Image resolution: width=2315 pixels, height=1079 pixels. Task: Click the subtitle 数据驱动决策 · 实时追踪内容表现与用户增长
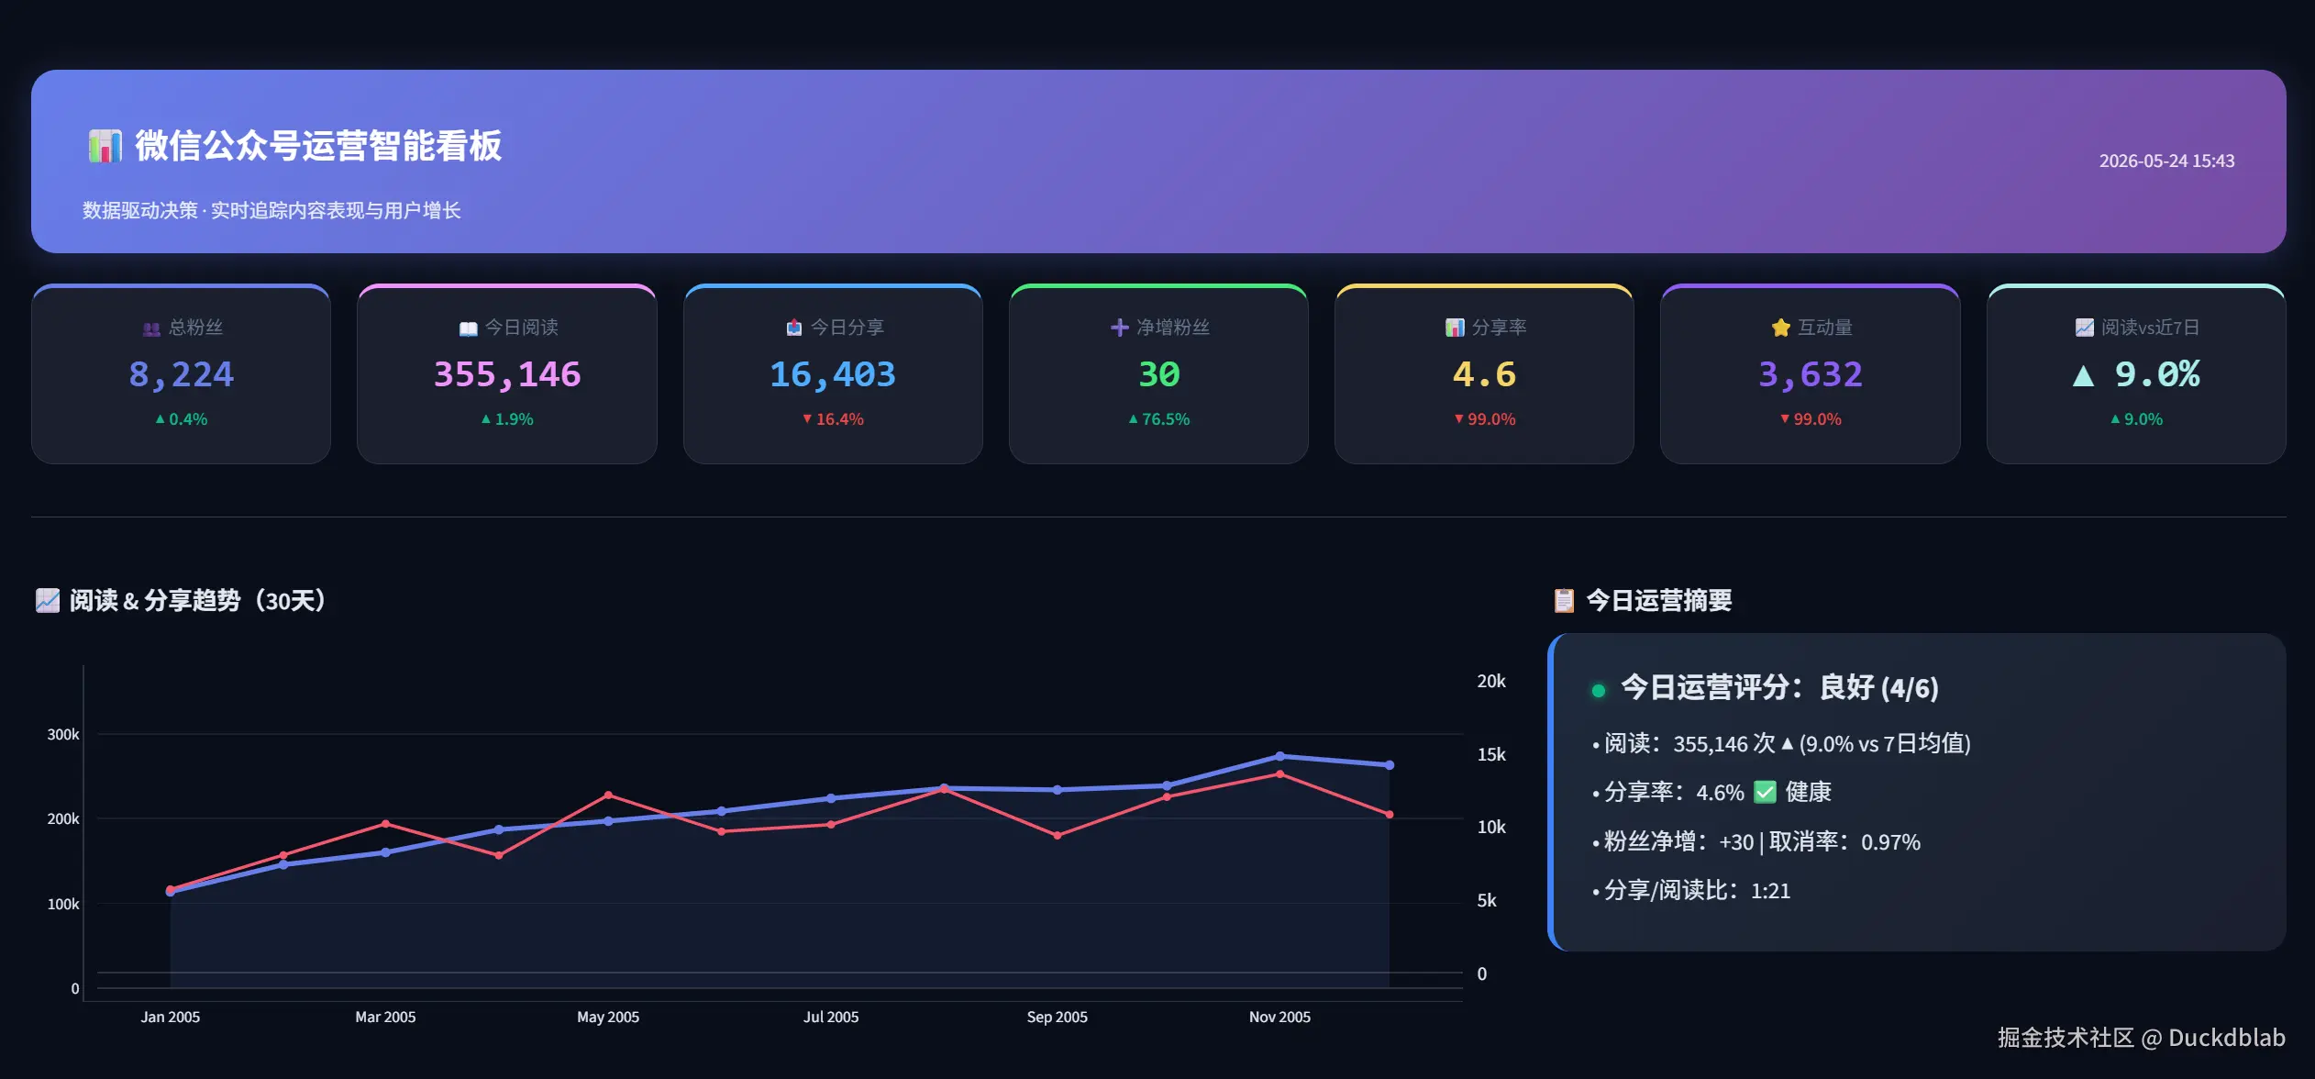point(271,211)
